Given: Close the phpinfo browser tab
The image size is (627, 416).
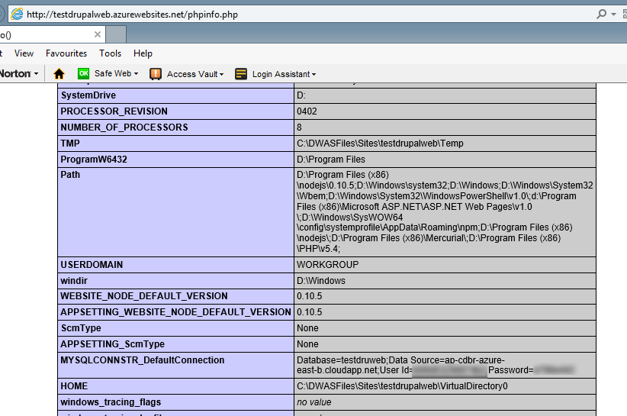Looking at the screenshot, I should point(97,34).
